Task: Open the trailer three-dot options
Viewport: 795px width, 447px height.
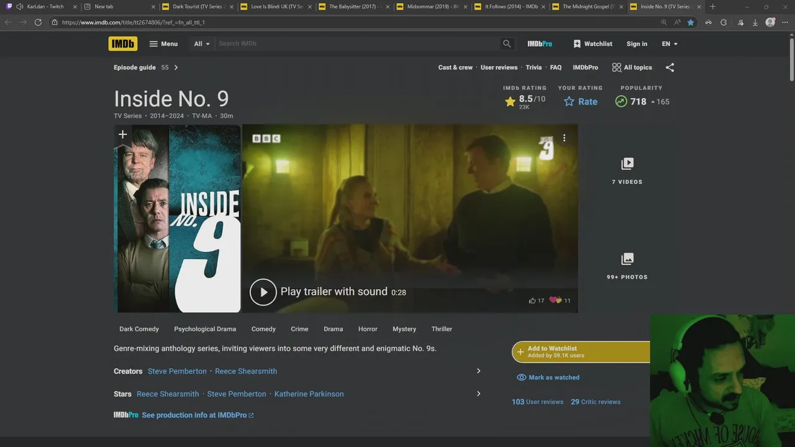Action: pos(564,138)
